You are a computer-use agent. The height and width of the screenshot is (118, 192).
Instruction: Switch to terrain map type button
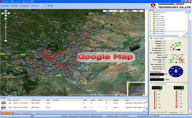(x=138, y=11)
